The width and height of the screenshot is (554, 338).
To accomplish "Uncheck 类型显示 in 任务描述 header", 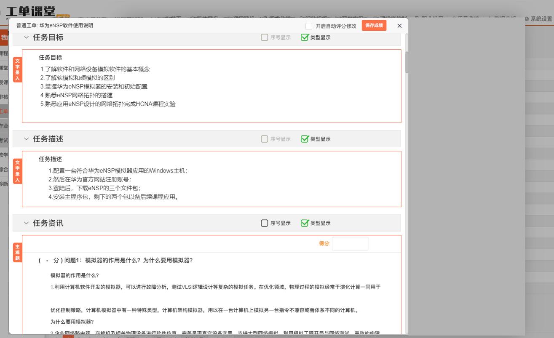I will 305,139.
